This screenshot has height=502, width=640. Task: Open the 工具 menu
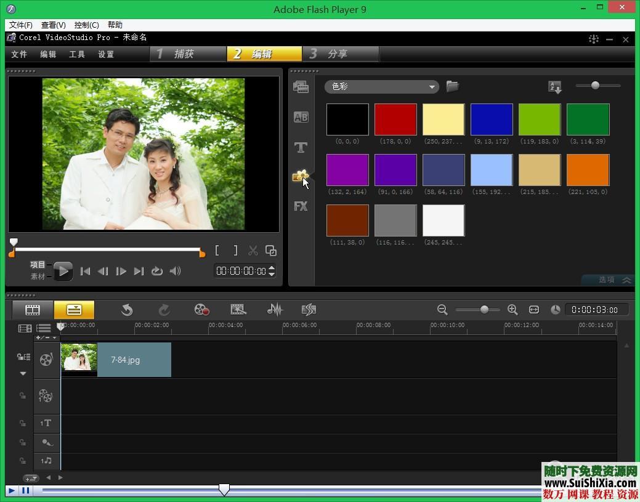point(77,54)
